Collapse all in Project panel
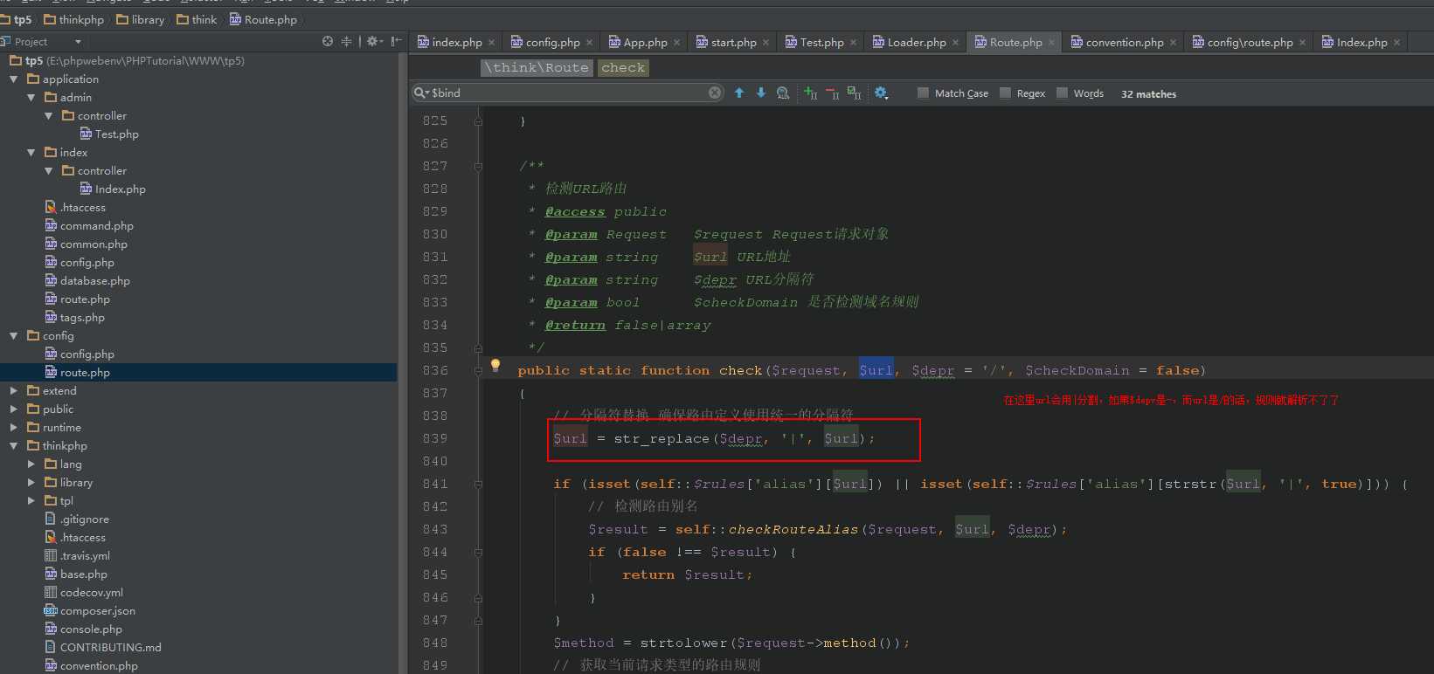 point(346,41)
